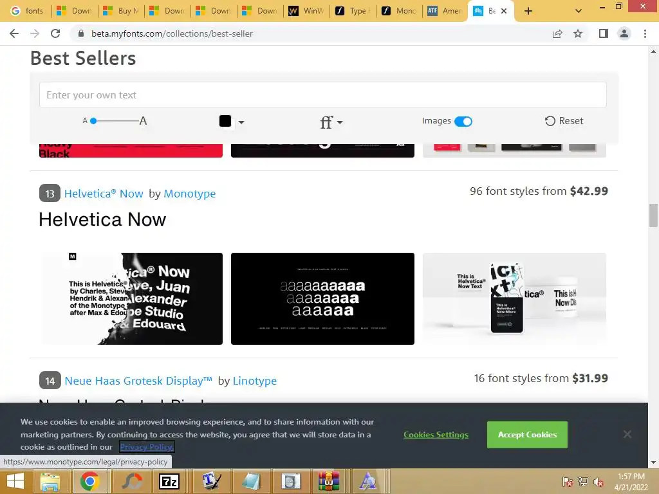Open the ff ligatures dropdown
Image resolution: width=659 pixels, height=494 pixels.
pyautogui.click(x=331, y=122)
